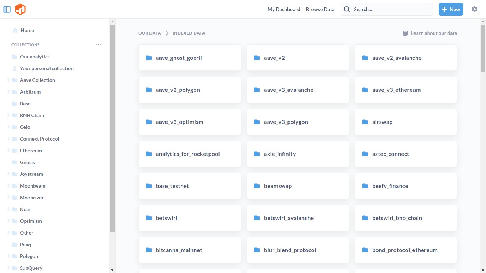Click the book icon beside Learn about our data
The image size is (486, 273).
pos(405,33)
